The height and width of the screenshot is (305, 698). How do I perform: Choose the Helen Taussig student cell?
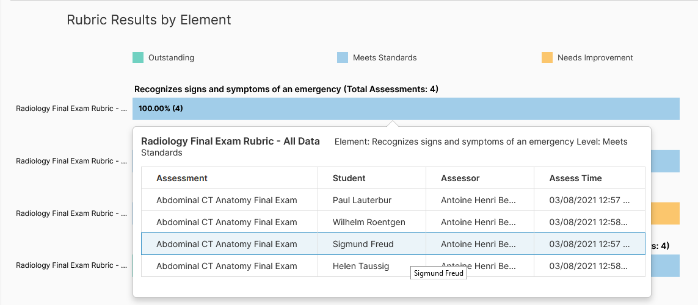(360, 266)
